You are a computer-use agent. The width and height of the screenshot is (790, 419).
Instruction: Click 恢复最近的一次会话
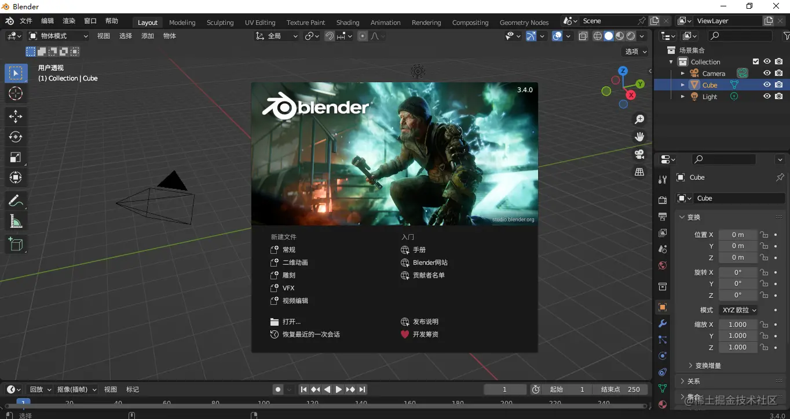click(x=305, y=334)
